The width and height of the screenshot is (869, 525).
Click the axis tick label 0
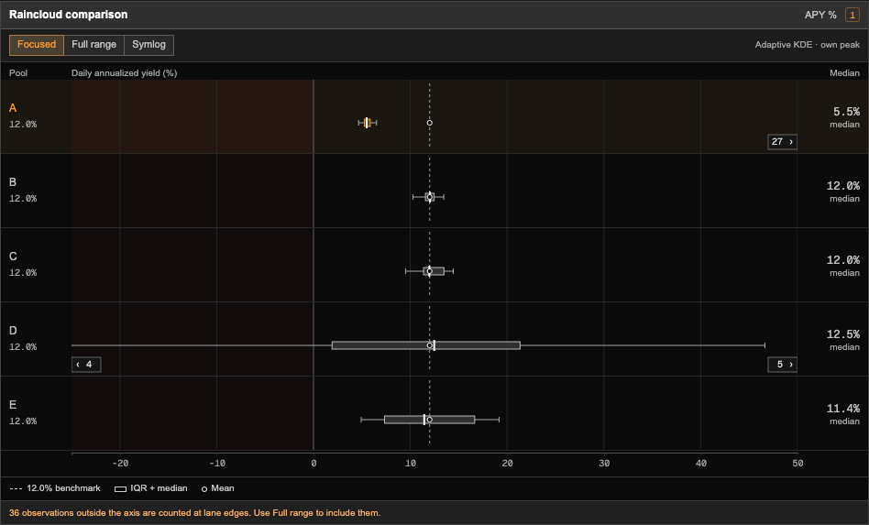[x=313, y=464]
